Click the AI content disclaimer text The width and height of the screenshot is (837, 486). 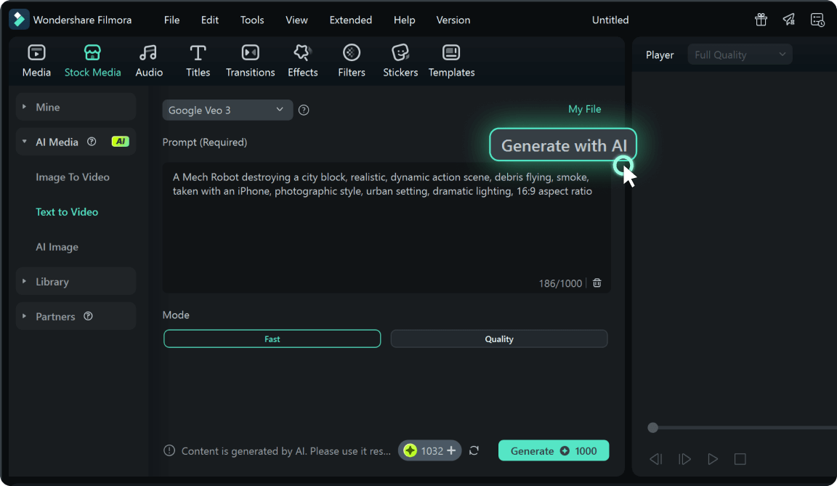286,451
